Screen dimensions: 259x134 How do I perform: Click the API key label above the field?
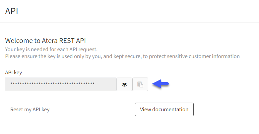coord(14,73)
